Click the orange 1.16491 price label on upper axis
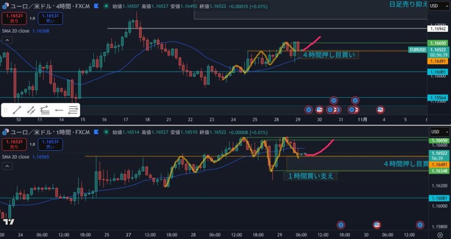Viewport: 451px width, 239px height. pos(437,62)
